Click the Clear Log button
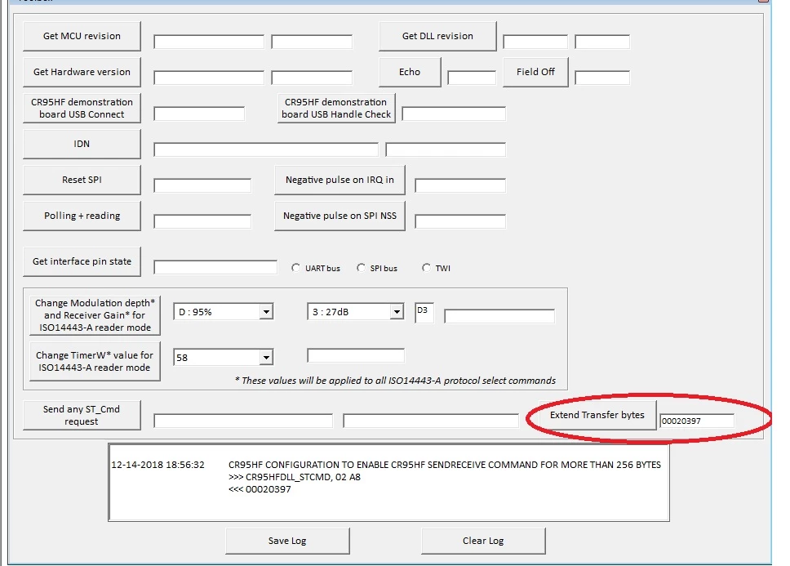Screen dimensions: 790x566 pyautogui.click(x=483, y=541)
